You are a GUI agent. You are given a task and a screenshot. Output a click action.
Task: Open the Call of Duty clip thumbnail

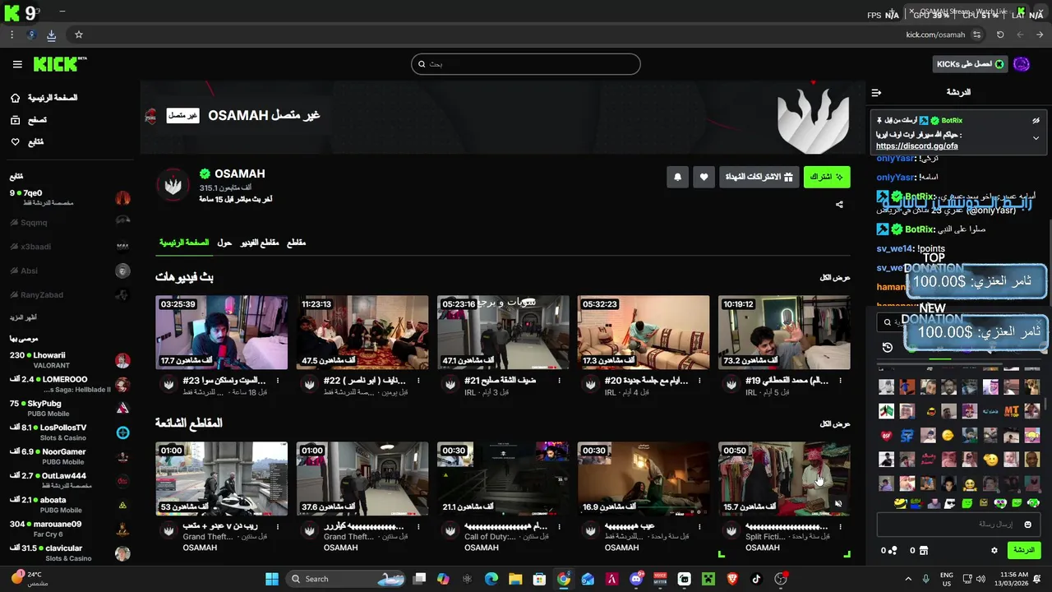[503, 479]
